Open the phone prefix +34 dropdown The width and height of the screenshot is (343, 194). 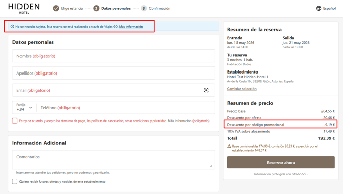tap(24, 107)
